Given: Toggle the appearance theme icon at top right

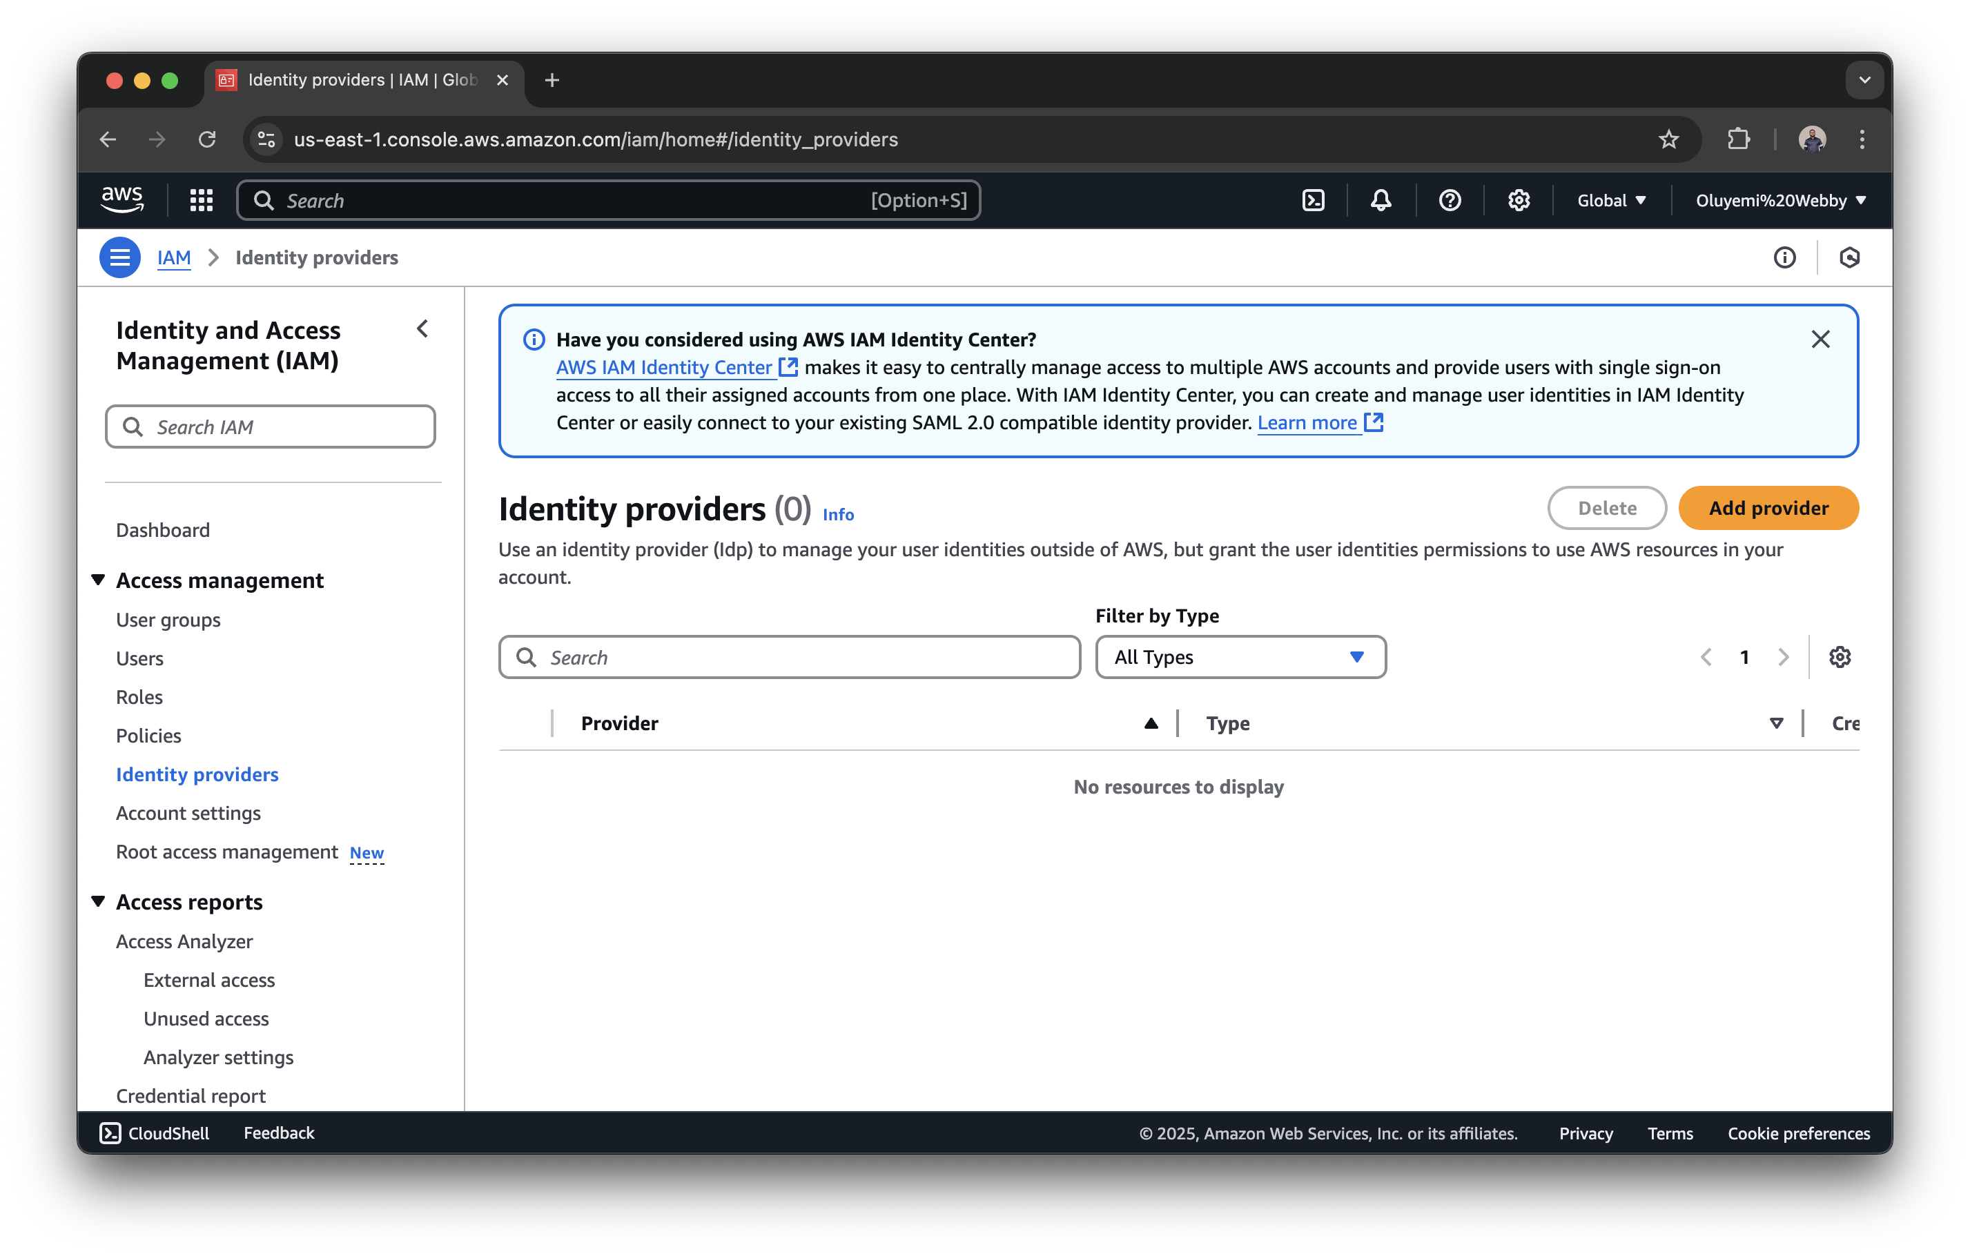Looking at the screenshot, I should (x=1849, y=257).
